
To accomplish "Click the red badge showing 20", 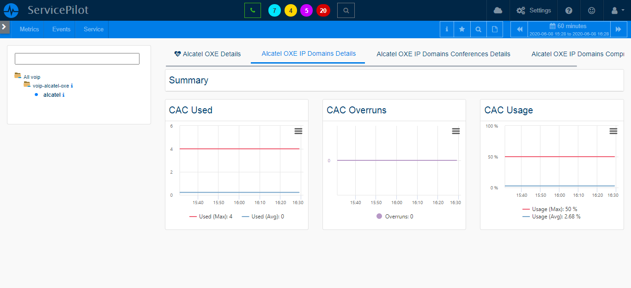I will click(323, 10).
